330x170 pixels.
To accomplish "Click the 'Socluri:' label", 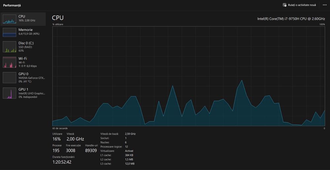I will 105,138.
